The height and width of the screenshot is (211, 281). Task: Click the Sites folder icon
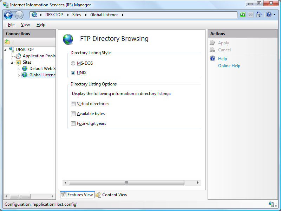(x=18, y=62)
